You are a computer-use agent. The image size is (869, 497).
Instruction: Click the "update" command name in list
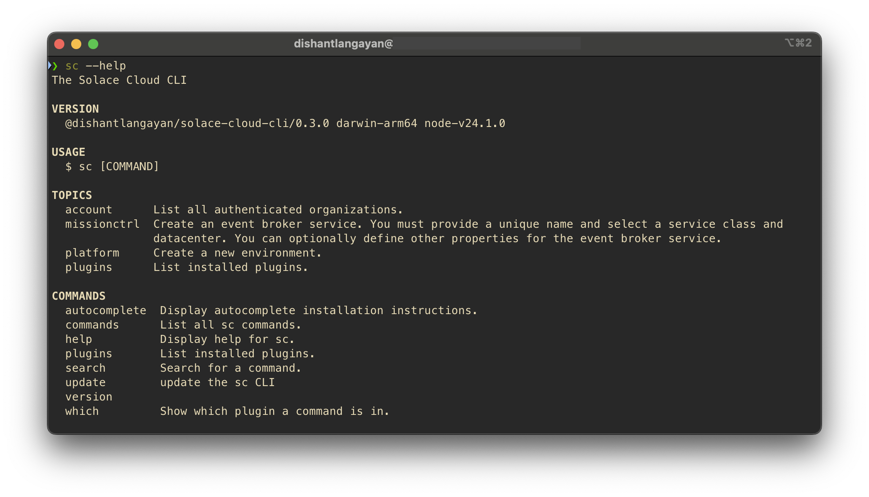[x=85, y=383]
